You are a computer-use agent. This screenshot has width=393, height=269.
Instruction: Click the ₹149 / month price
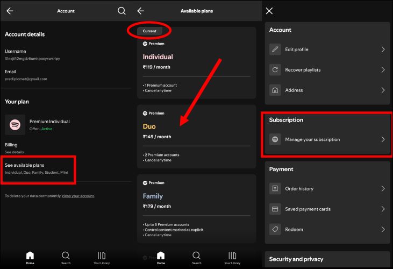pyautogui.click(x=157, y=137)
